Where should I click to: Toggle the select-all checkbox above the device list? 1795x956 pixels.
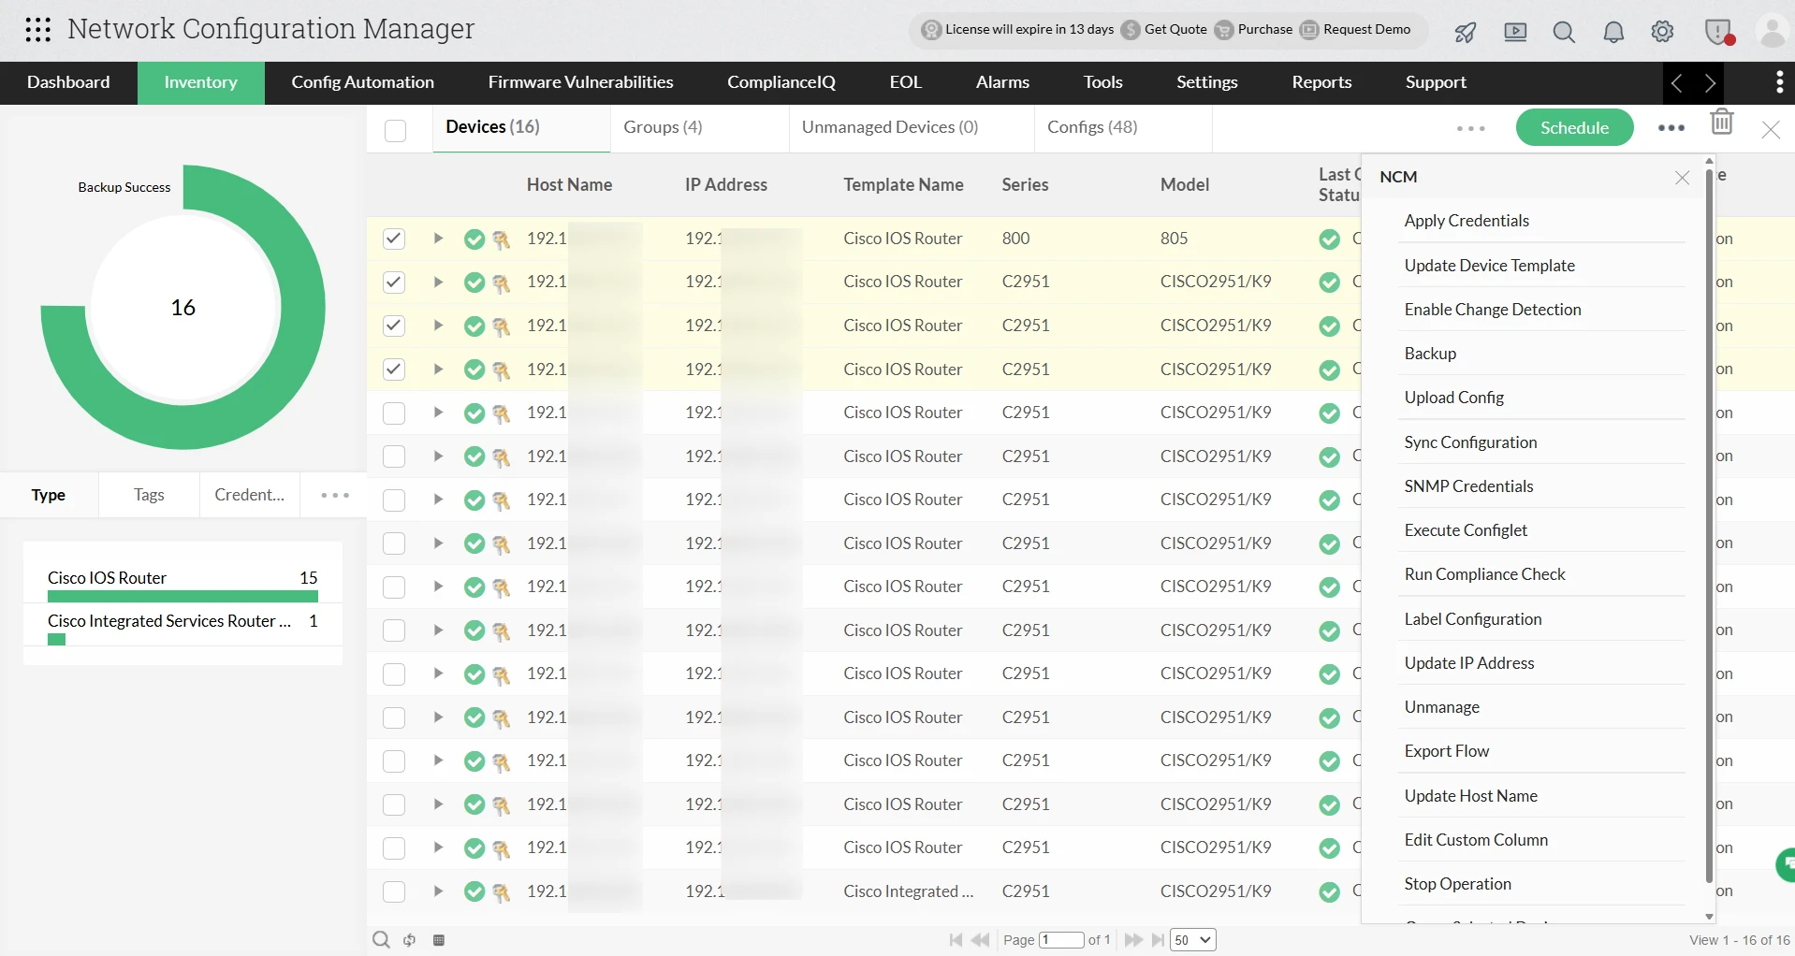(395, 130)
